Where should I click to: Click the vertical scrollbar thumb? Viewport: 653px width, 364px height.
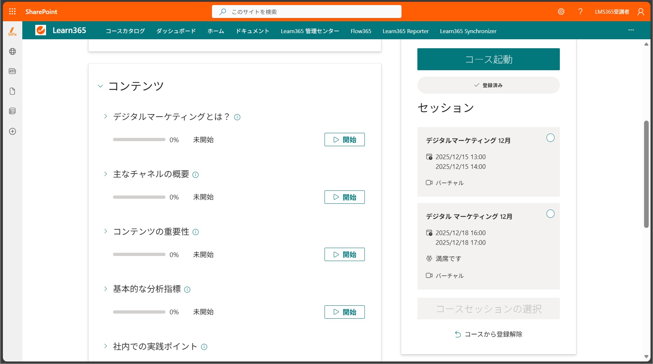point(646,174)
